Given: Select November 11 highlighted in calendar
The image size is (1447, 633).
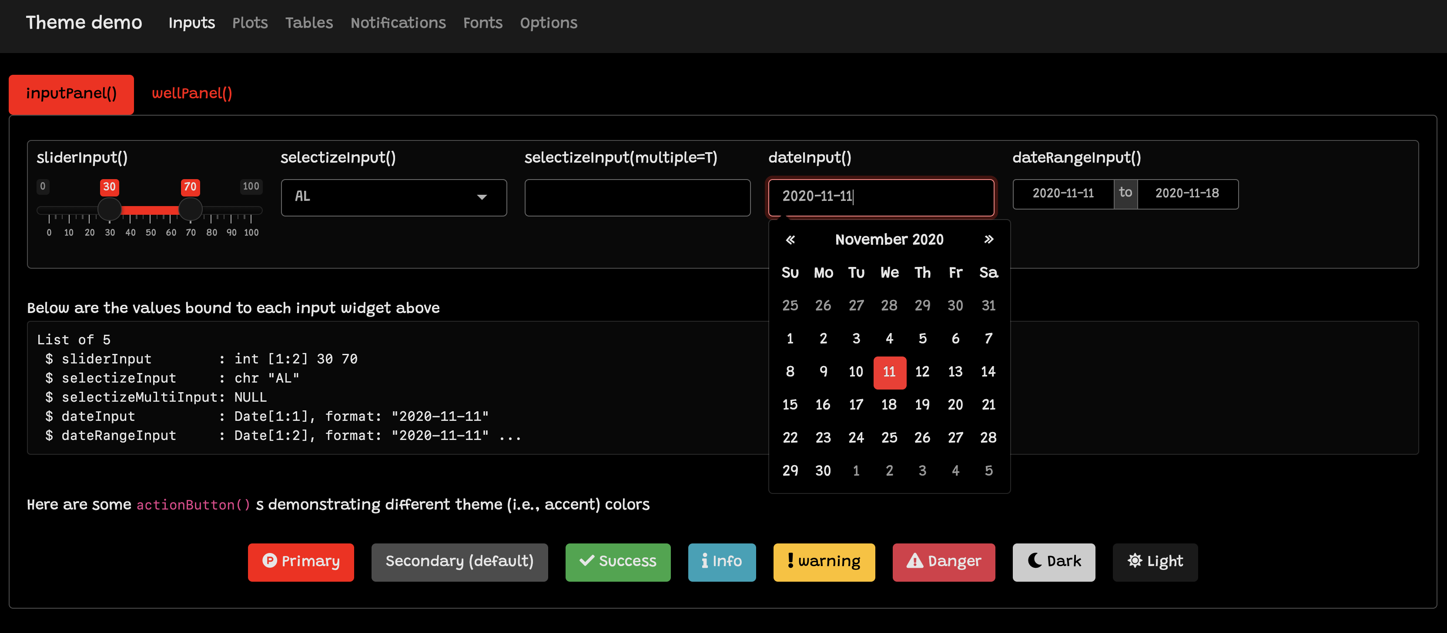Looking at the screenshot, I should pos(889,372).
